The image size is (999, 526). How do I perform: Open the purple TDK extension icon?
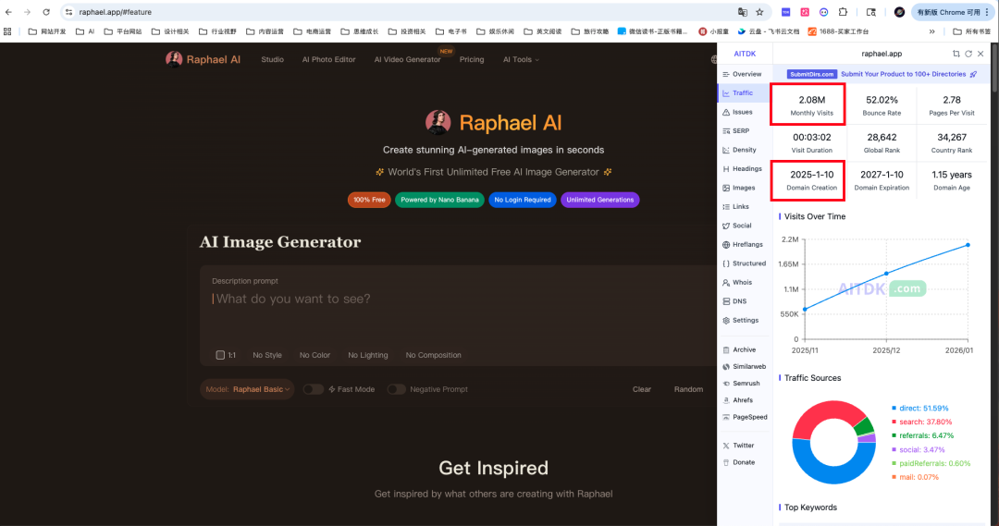point(785,12)
